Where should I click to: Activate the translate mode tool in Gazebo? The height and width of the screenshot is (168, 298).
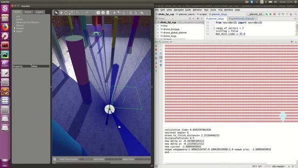61,13
